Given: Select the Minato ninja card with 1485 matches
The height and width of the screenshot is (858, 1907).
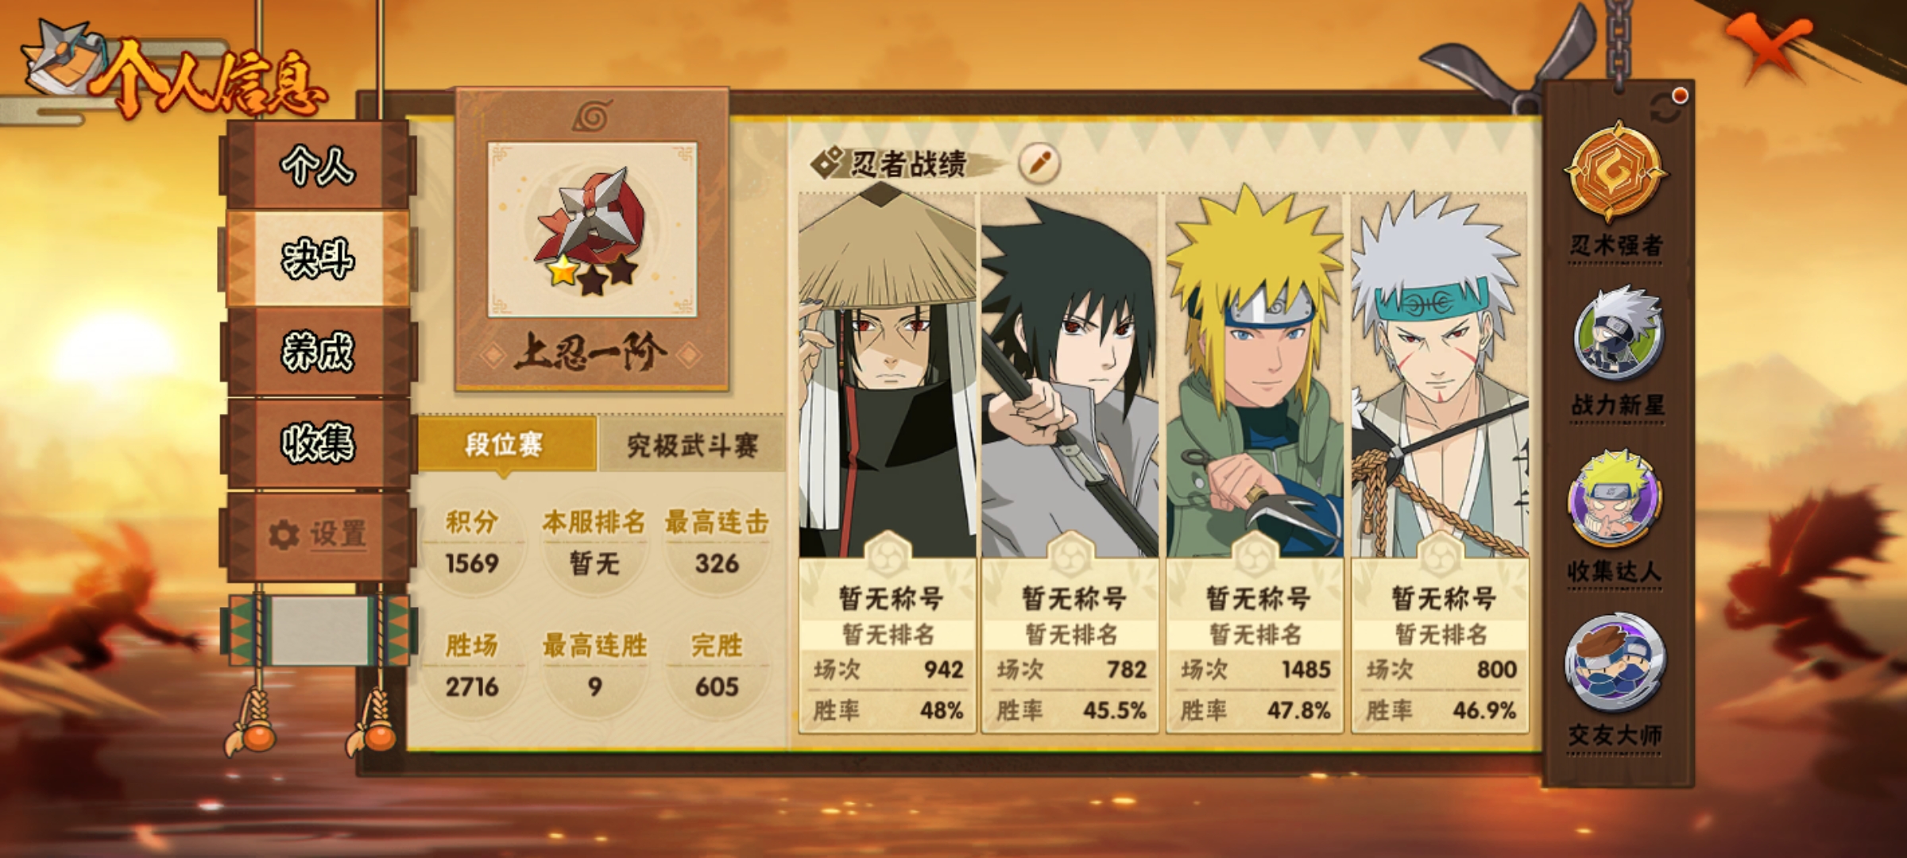Looking at the screenshot, I should (x=1255, y=461).
